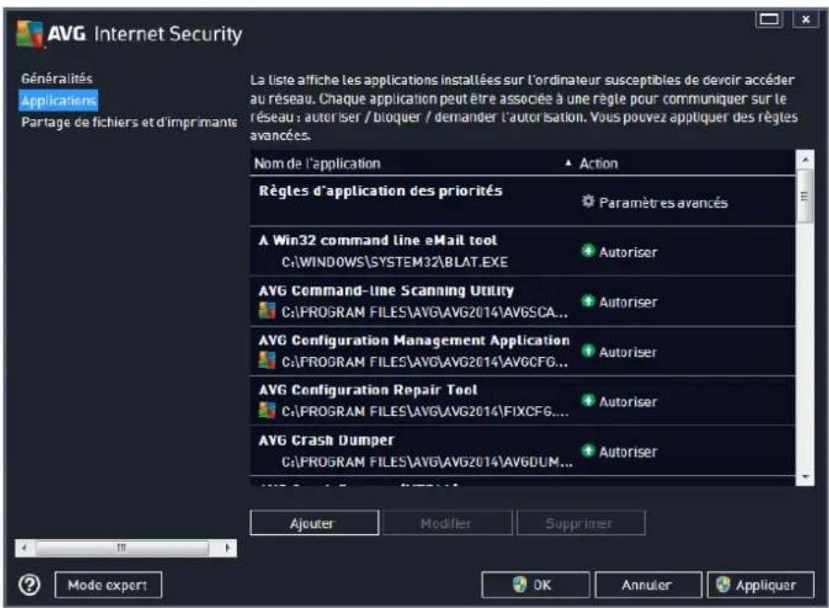Click the Appliquer button
The width and height of the screenshot is (829, 608).
[x=761, y=585]
